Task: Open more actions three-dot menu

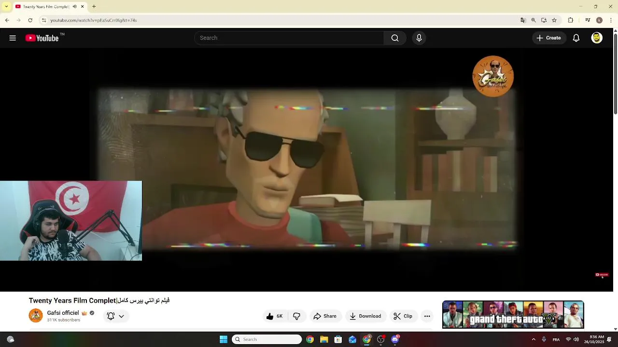Action: click(x=427, y=316)
